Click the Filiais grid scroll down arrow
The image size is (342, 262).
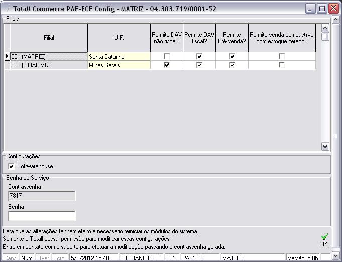click(x=325, y=146)
